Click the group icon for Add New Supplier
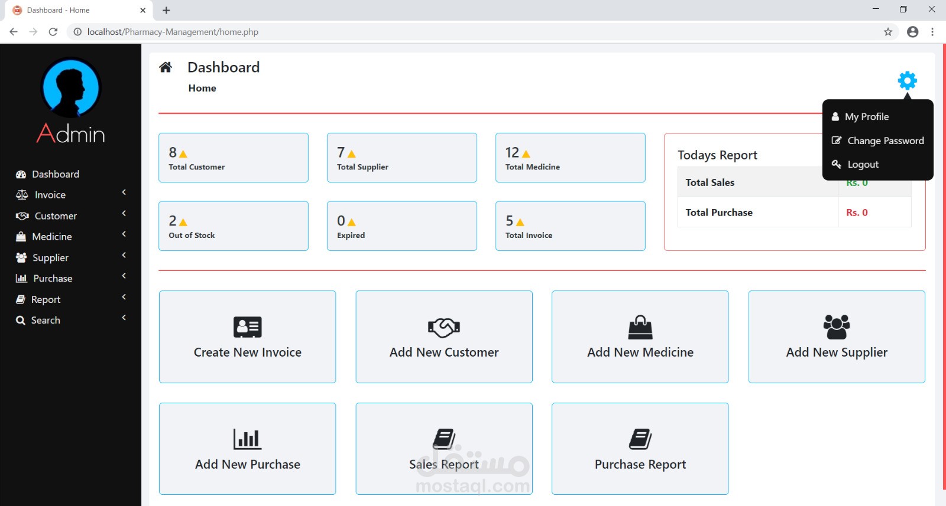946x506 pixels. (836, 327)
